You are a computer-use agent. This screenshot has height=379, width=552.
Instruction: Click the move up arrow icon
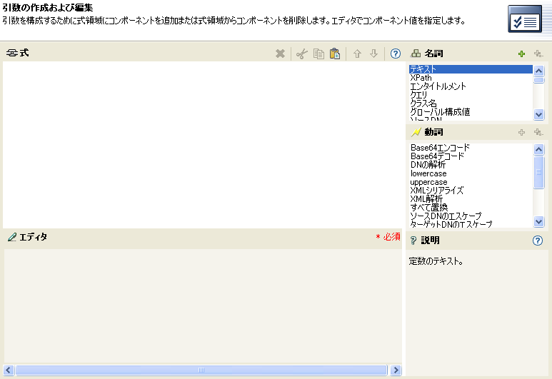pyautogui.click(x=357, y=54)
